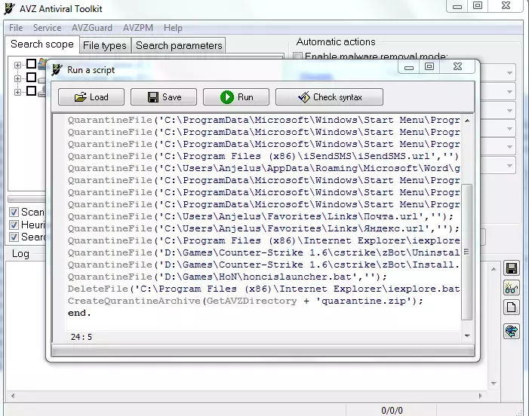
Task: Switch to the Search scope tab
Action: [42, 44]
